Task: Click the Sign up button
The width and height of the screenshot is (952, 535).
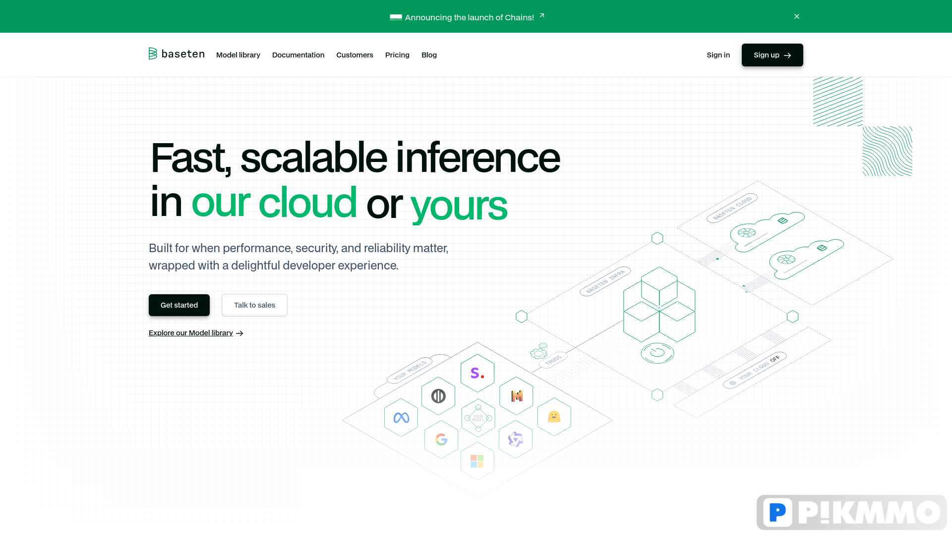Action: (772, 55)
